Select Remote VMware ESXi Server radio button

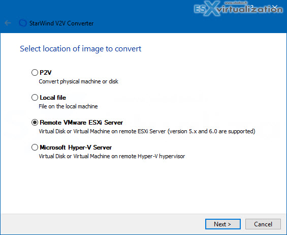(x=35, y=122)
